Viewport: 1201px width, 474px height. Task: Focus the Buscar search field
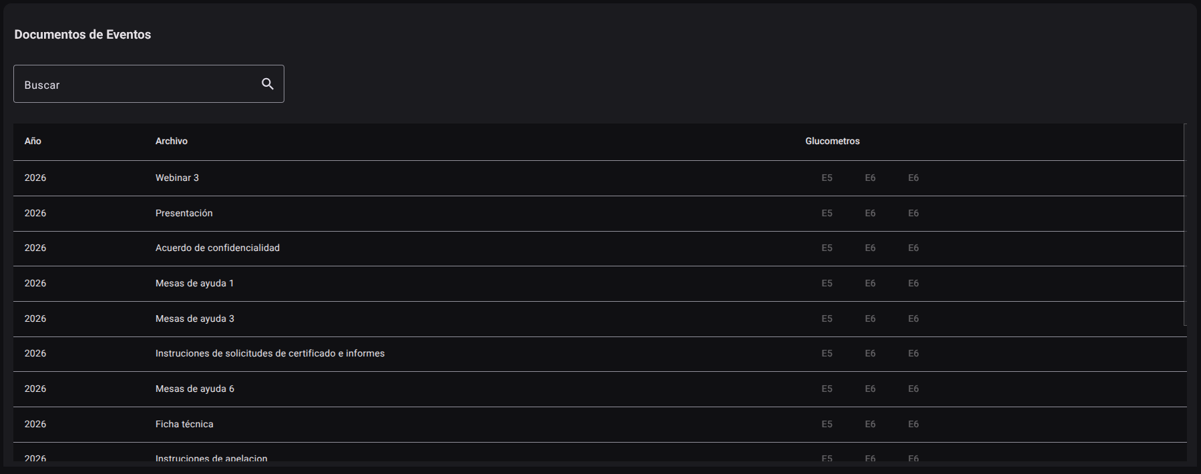(148, 84)
